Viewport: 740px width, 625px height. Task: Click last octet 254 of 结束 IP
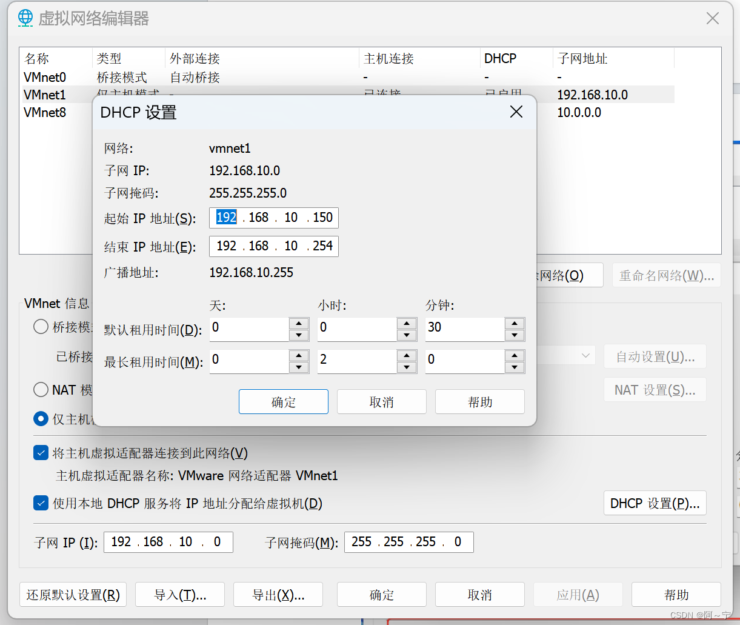click(323, 246)
